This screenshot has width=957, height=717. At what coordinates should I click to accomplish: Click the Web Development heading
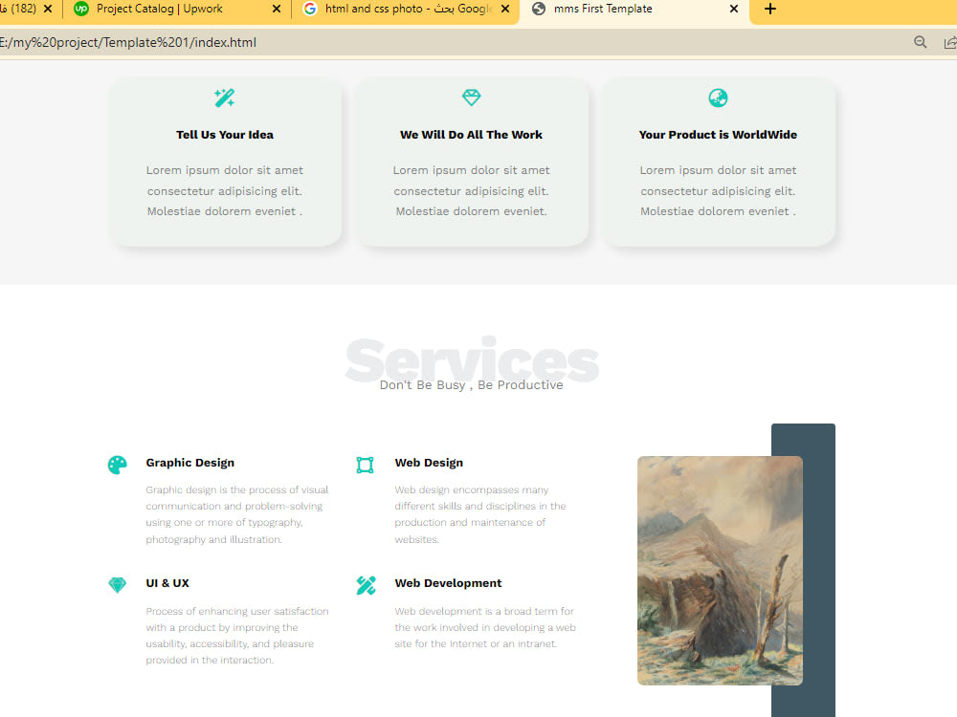[448, 583]
